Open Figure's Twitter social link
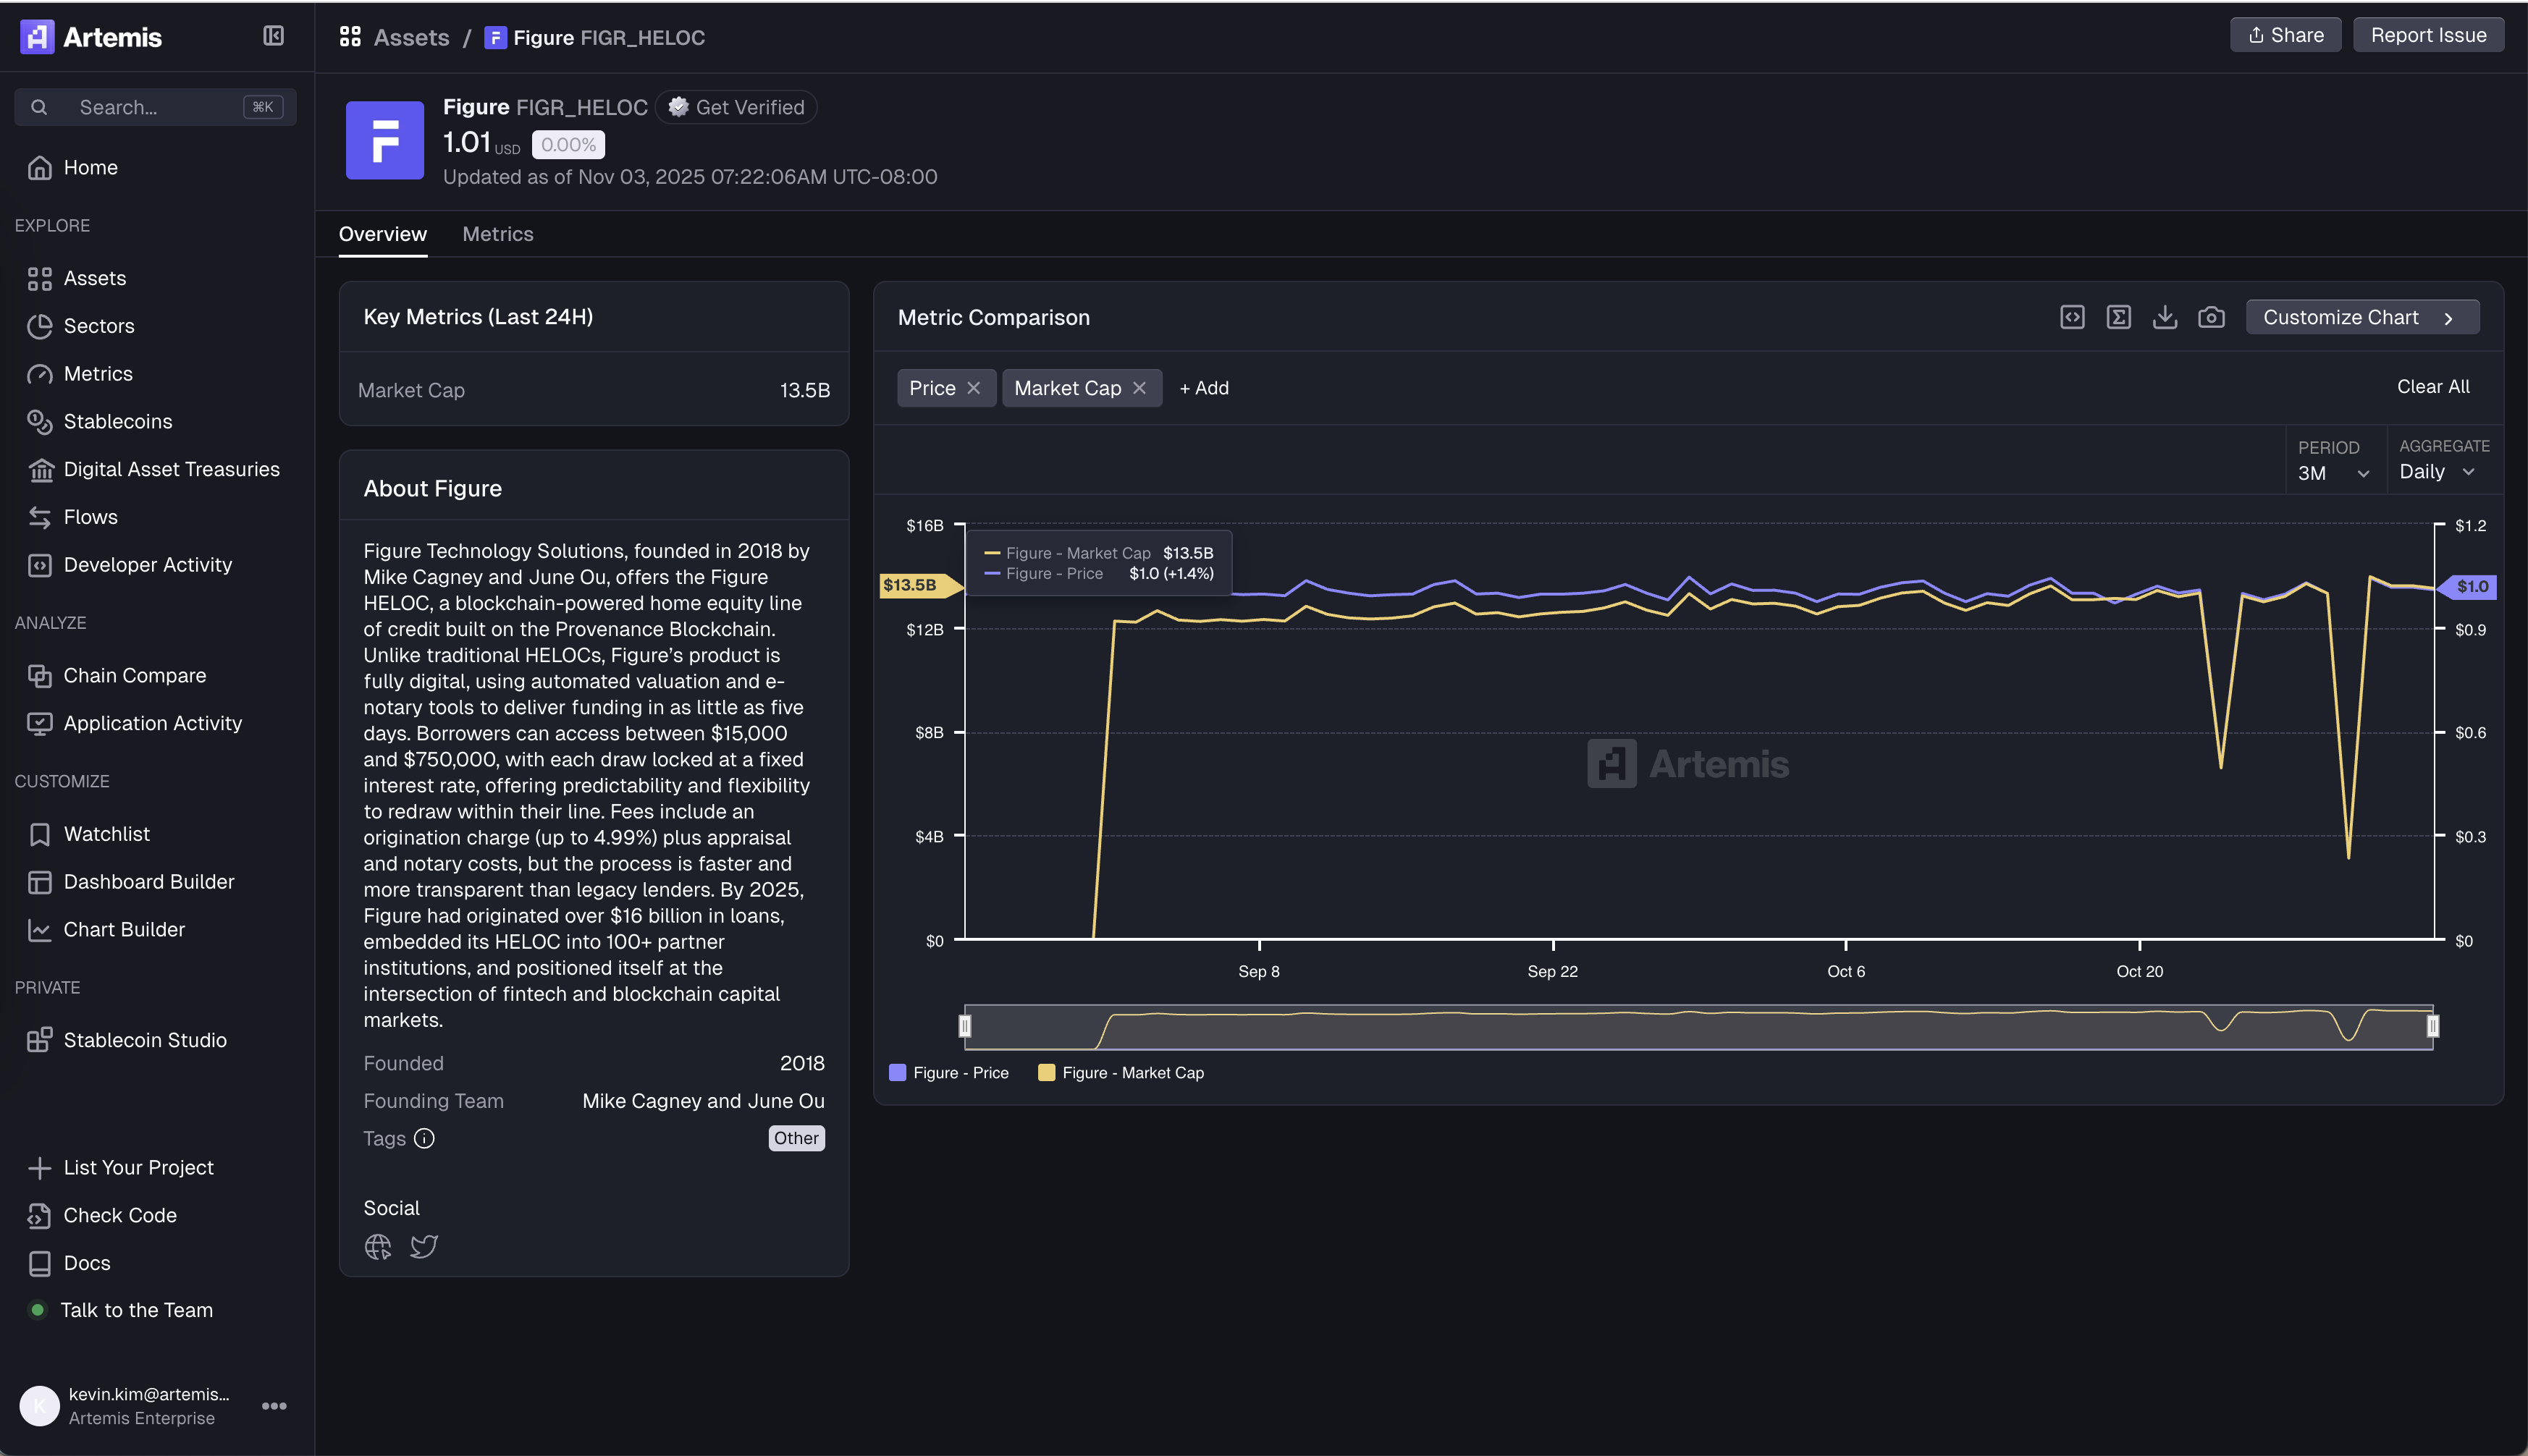Image resolution: width=2528 pixels, height=1456 pixels. (x=424, y=1246)
